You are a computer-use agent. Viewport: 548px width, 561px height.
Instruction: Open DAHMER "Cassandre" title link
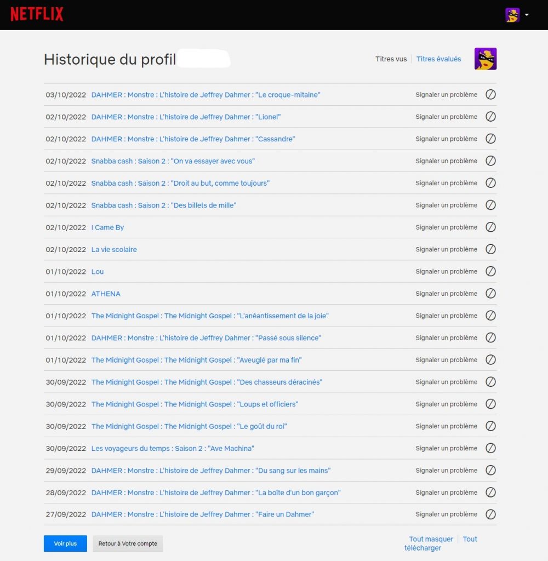coord(193,139)
